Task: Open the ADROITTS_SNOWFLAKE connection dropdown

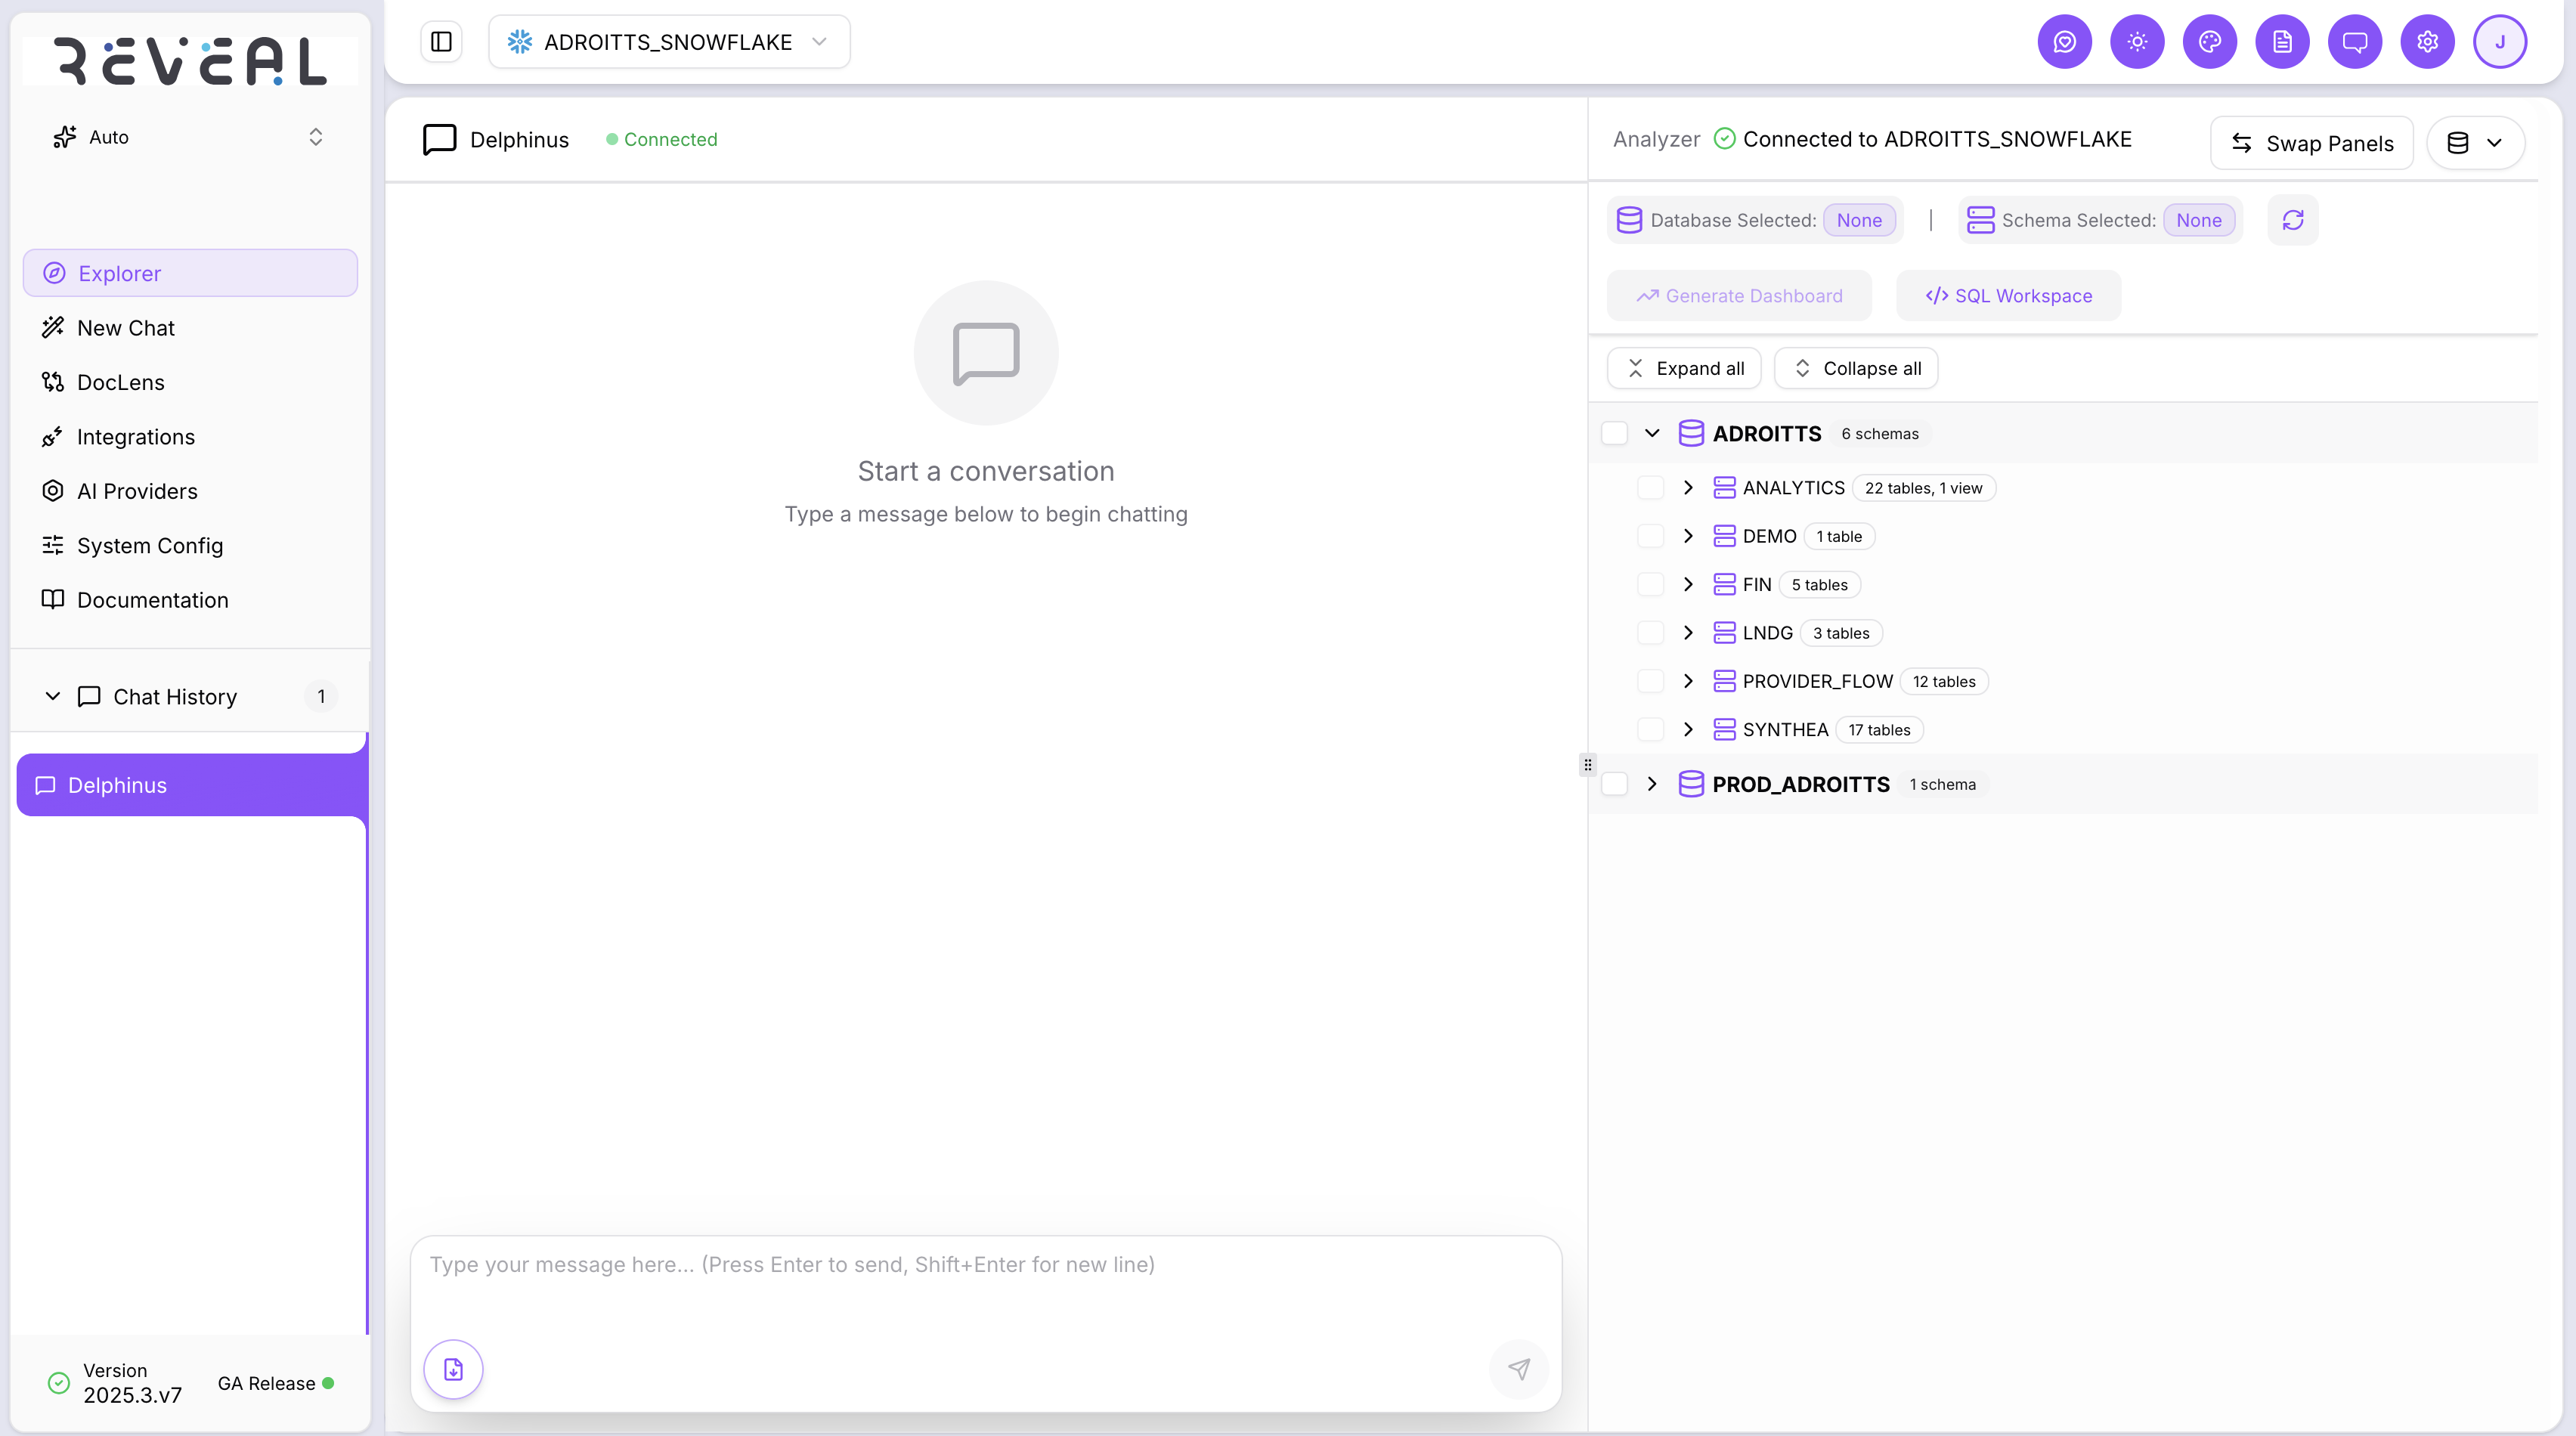Action: click(669, 41)
